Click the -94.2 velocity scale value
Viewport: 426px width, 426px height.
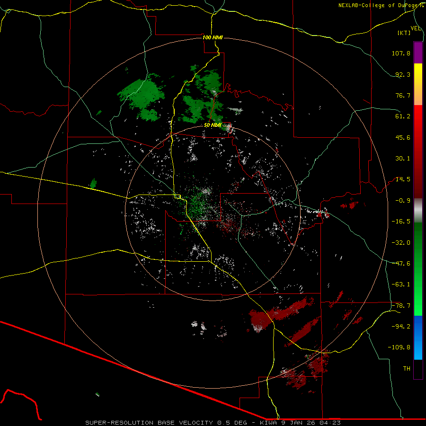click(x=401, y=327)
